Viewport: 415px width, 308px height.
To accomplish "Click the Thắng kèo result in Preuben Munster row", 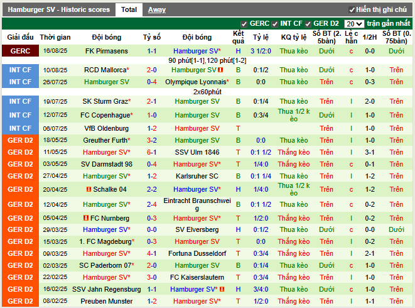I will (294, 301).
